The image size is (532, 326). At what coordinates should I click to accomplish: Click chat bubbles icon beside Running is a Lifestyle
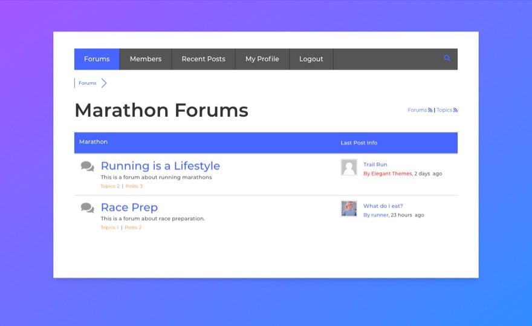[87, 166]
